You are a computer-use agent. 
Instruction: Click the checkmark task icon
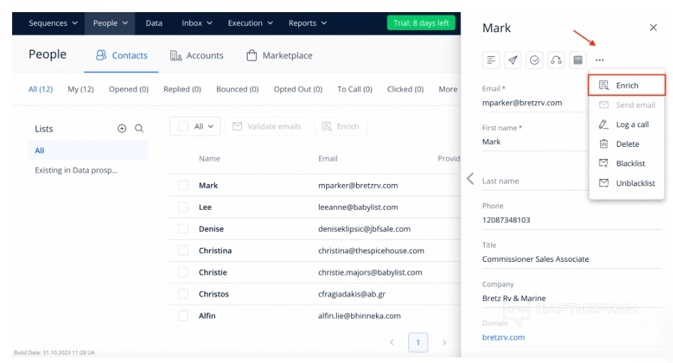(535, 60)
